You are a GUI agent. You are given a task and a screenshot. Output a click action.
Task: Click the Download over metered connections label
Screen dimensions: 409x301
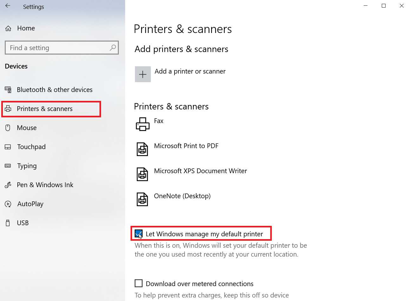point(200,284)
